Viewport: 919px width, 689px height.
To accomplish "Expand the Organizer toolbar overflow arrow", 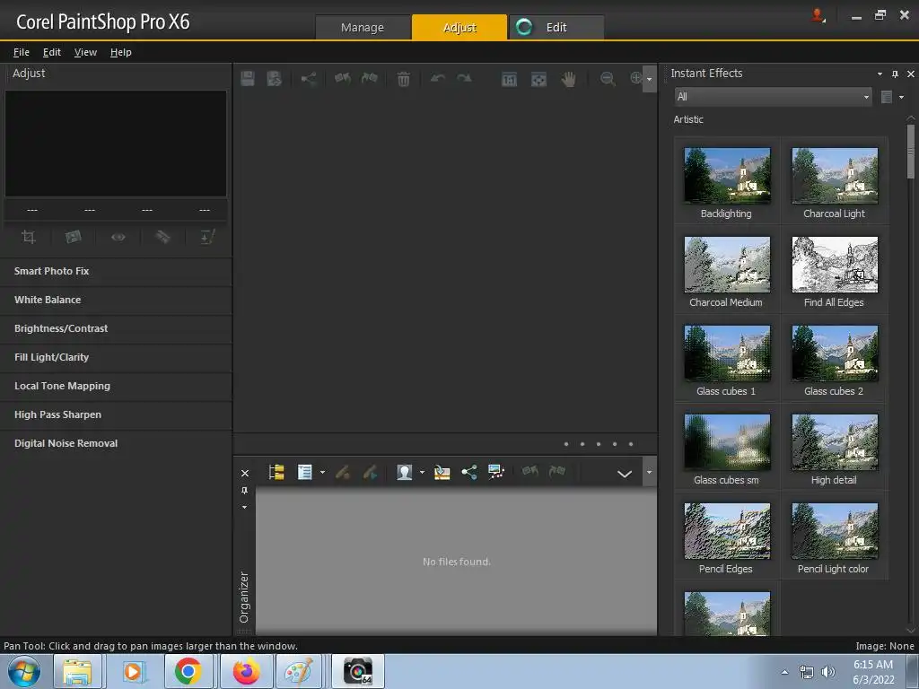I will [x=649, y=472].
